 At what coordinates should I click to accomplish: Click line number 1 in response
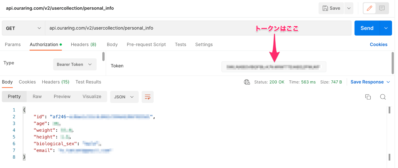click(x=14, y=110)
